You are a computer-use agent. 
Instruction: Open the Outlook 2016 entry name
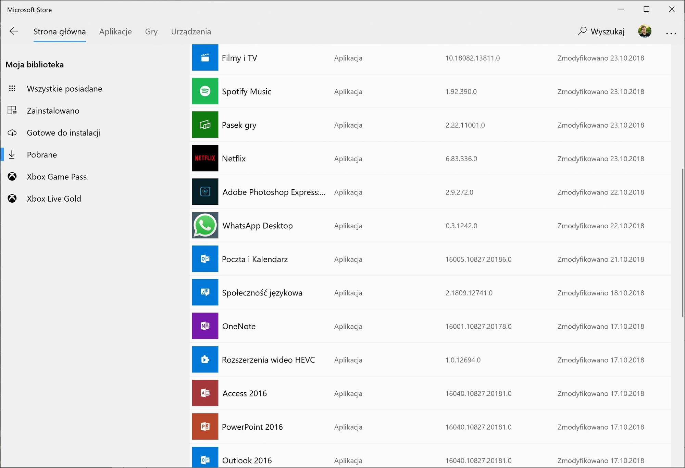247,460
